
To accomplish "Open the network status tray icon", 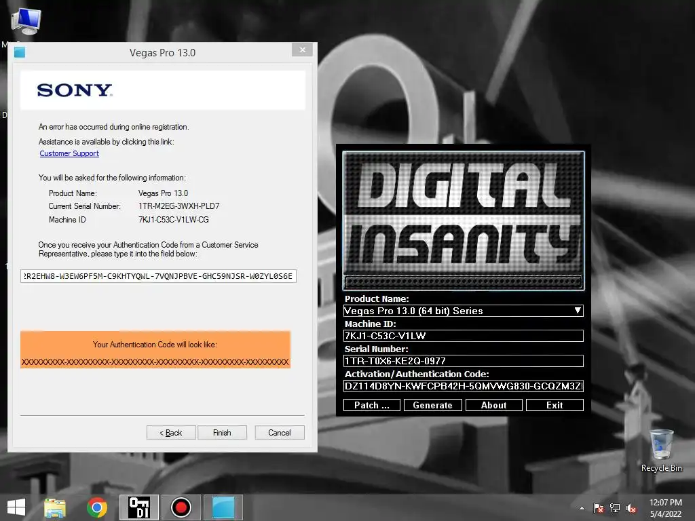I will (x=615, y=508).
